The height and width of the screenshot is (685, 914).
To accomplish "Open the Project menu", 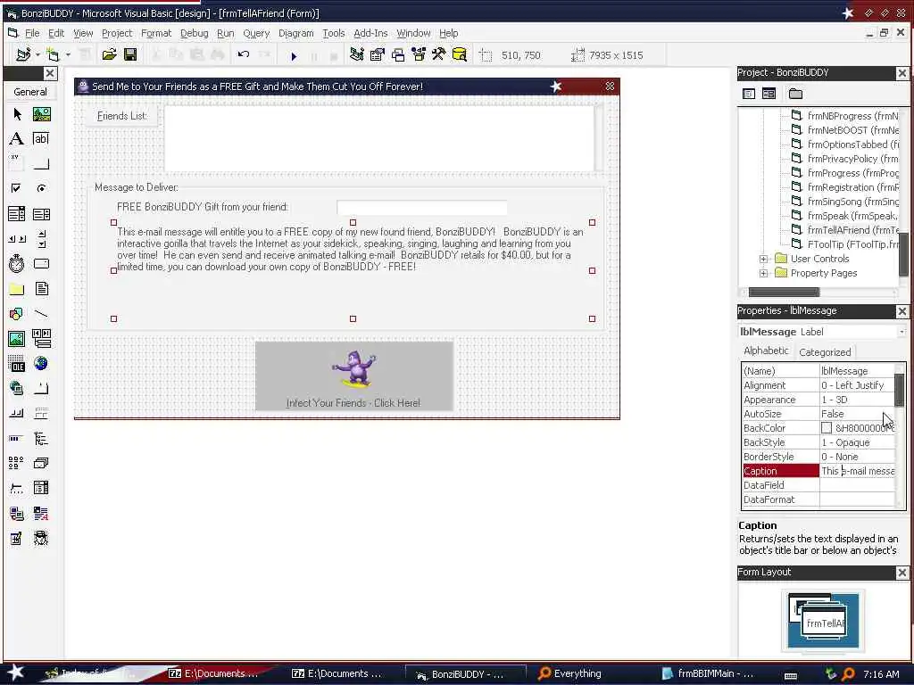I will [117, 33].
